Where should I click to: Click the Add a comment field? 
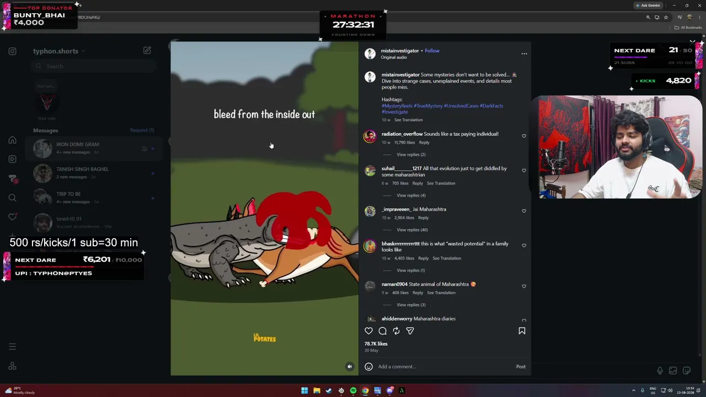coord(444,367)
